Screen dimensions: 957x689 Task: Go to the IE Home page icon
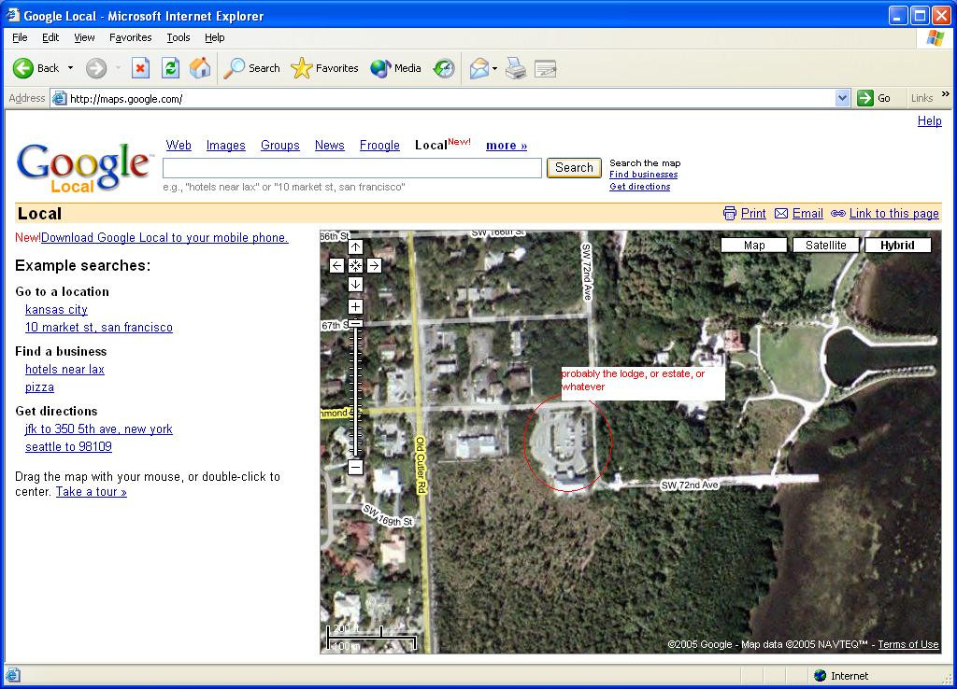pyautogui.click(x=200, y=68)
